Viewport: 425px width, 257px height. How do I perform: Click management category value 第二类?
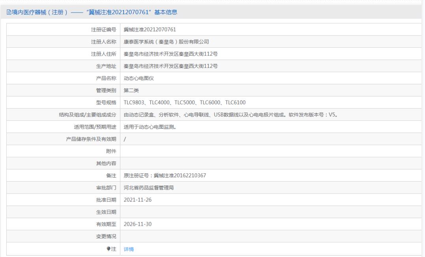click(131, 90)
